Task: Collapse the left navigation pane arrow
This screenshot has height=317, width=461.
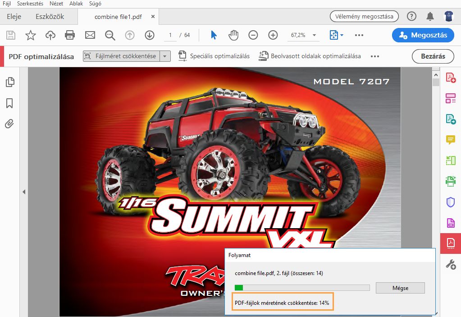Action: point(24,192)
